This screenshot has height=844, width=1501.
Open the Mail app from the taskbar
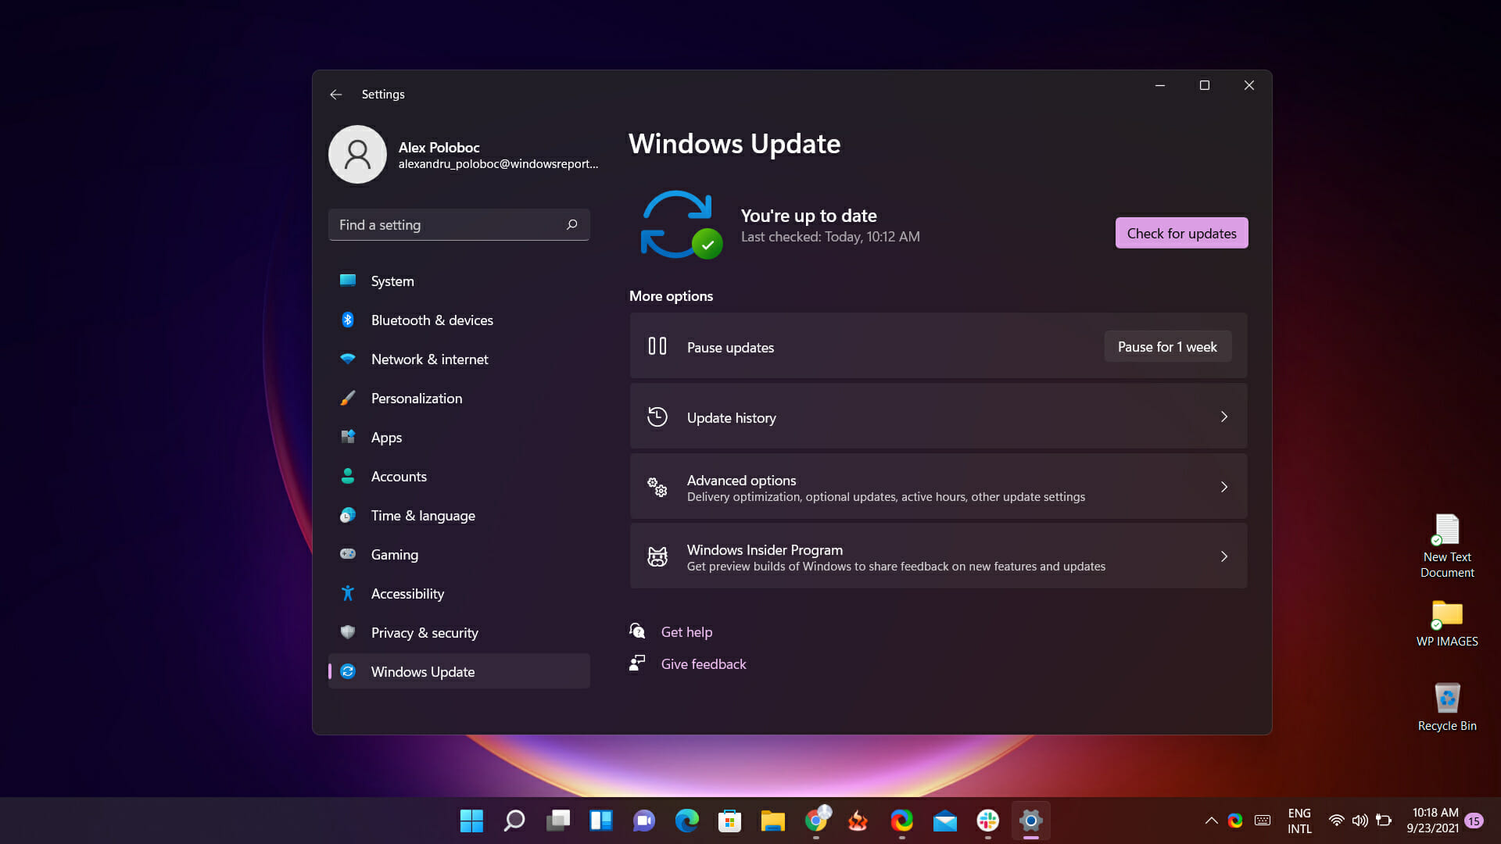(x=944, y=821)
